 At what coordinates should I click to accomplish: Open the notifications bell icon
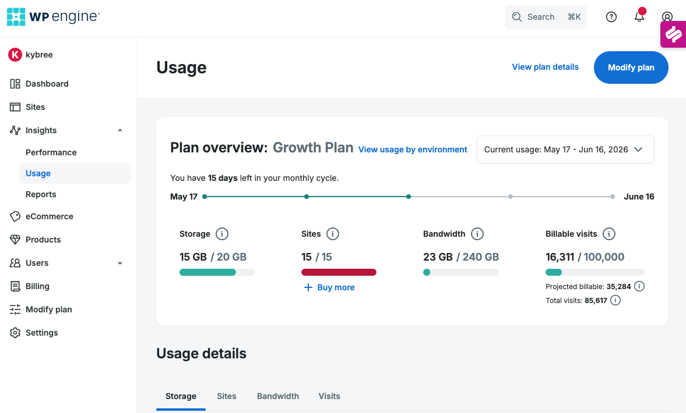coord(639,17)
